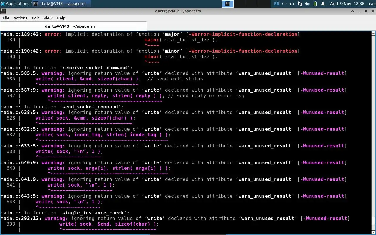Click the '// send exit status' comment
Viewport: 376px width, 235px height.
(x=175, y=79)
